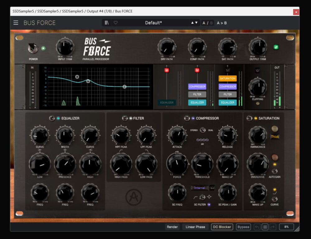Flip the SC Filter shape switch
Image resolution: width=311 pixels, height=239 pixels.
202,197
